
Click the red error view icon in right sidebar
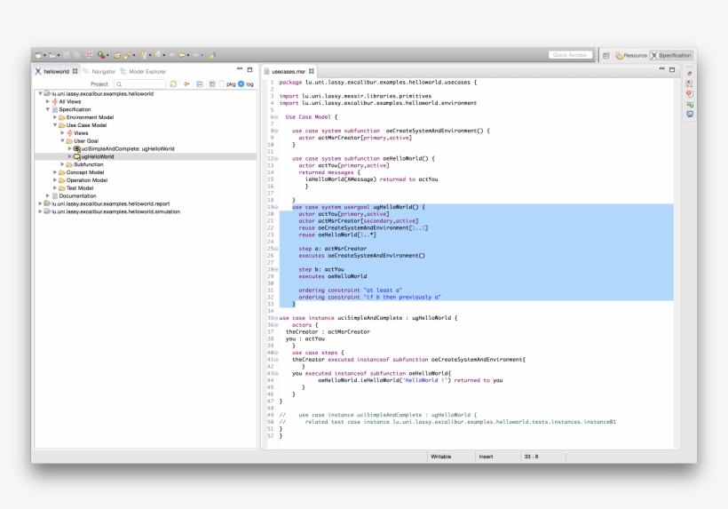(x=690, y=93)
